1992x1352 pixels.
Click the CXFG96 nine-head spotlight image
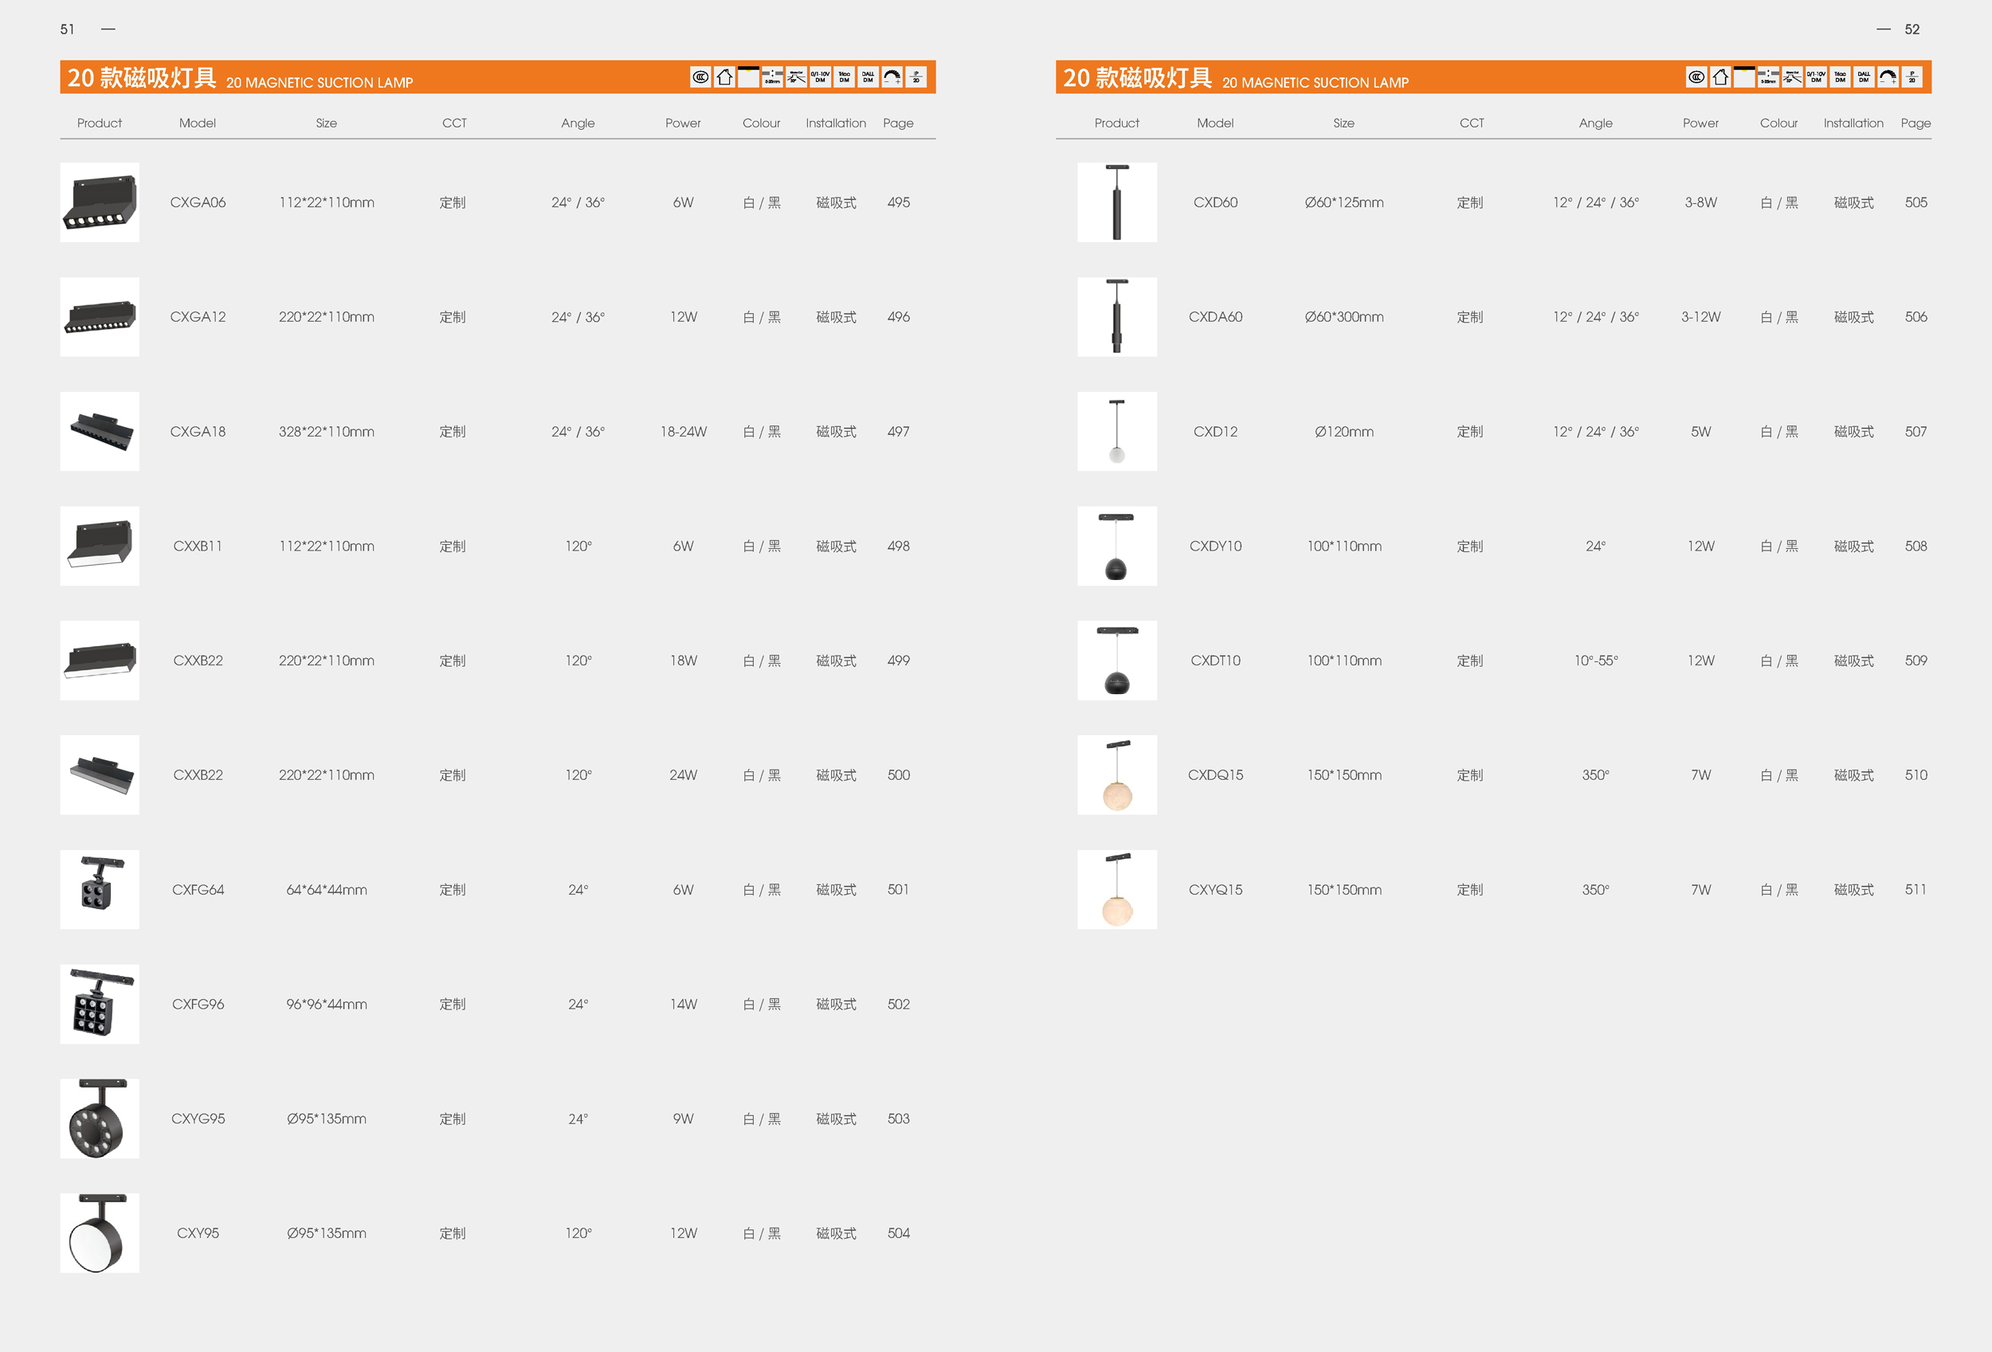[x=100, y=1003]
